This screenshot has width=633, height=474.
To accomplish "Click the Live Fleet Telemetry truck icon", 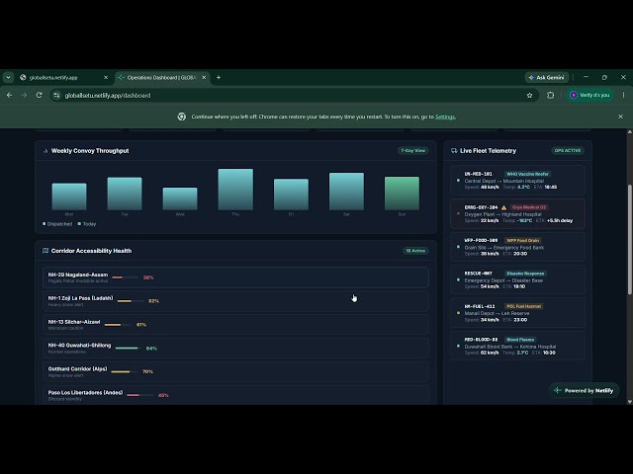I will [454, 151].
